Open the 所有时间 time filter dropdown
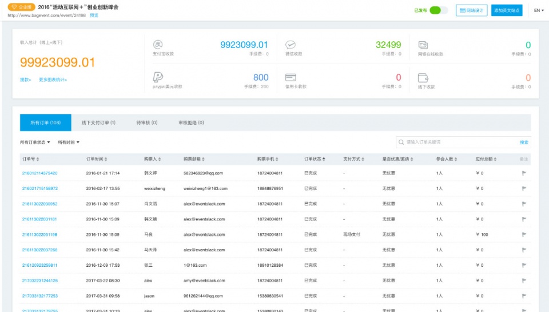549x312 pixels. tap(68, 143)
